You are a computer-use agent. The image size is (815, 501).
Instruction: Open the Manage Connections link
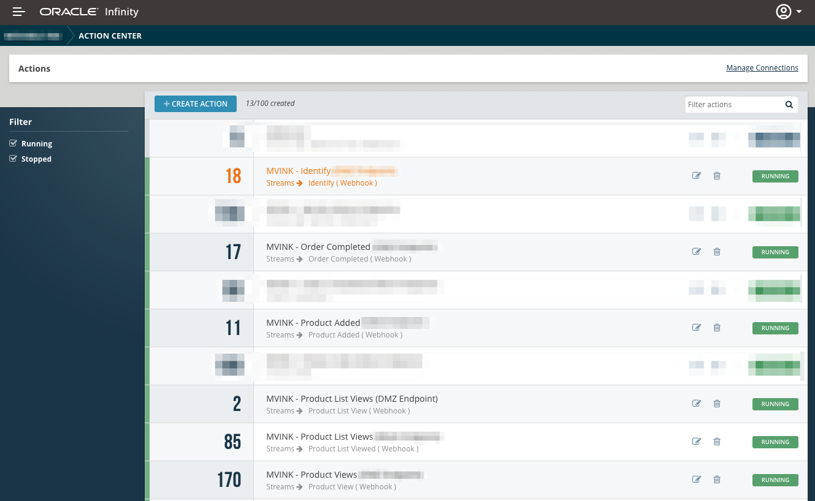(x=762, y=68)
